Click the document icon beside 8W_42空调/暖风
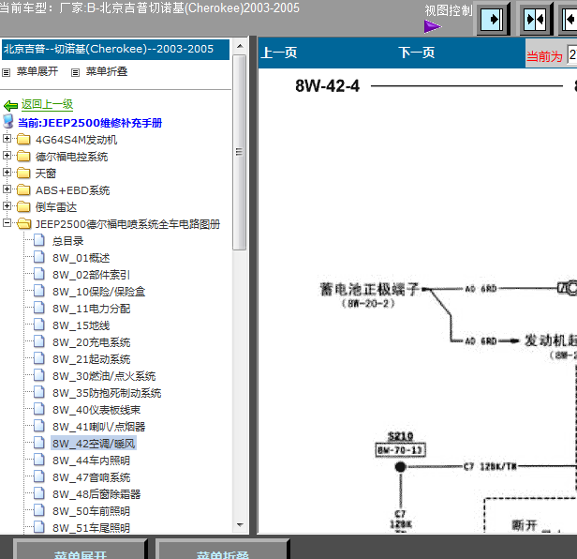Viewport: 577px width, 559px height. coord(39,443)
